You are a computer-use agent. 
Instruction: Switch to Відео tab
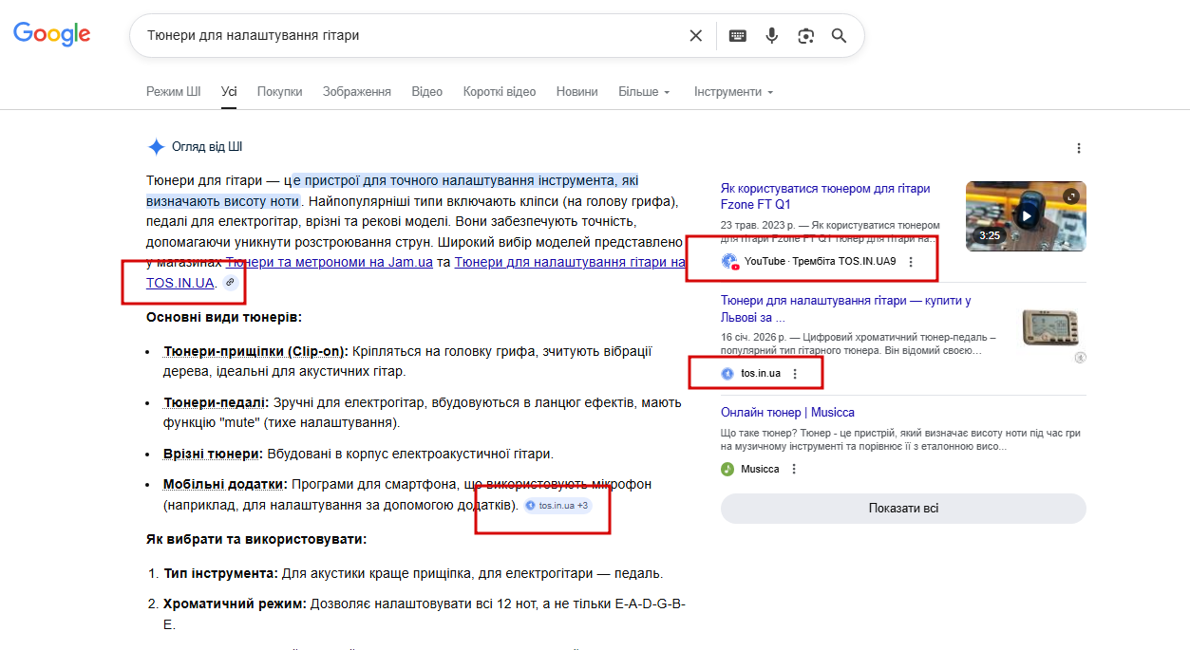pos(427,92)
